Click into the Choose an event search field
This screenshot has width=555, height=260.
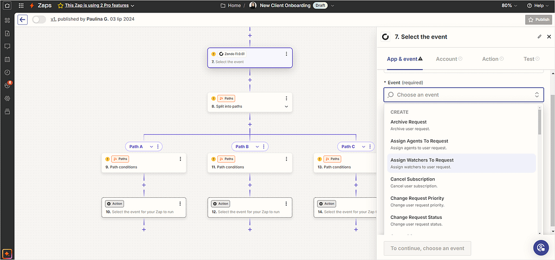coord(464,95)
